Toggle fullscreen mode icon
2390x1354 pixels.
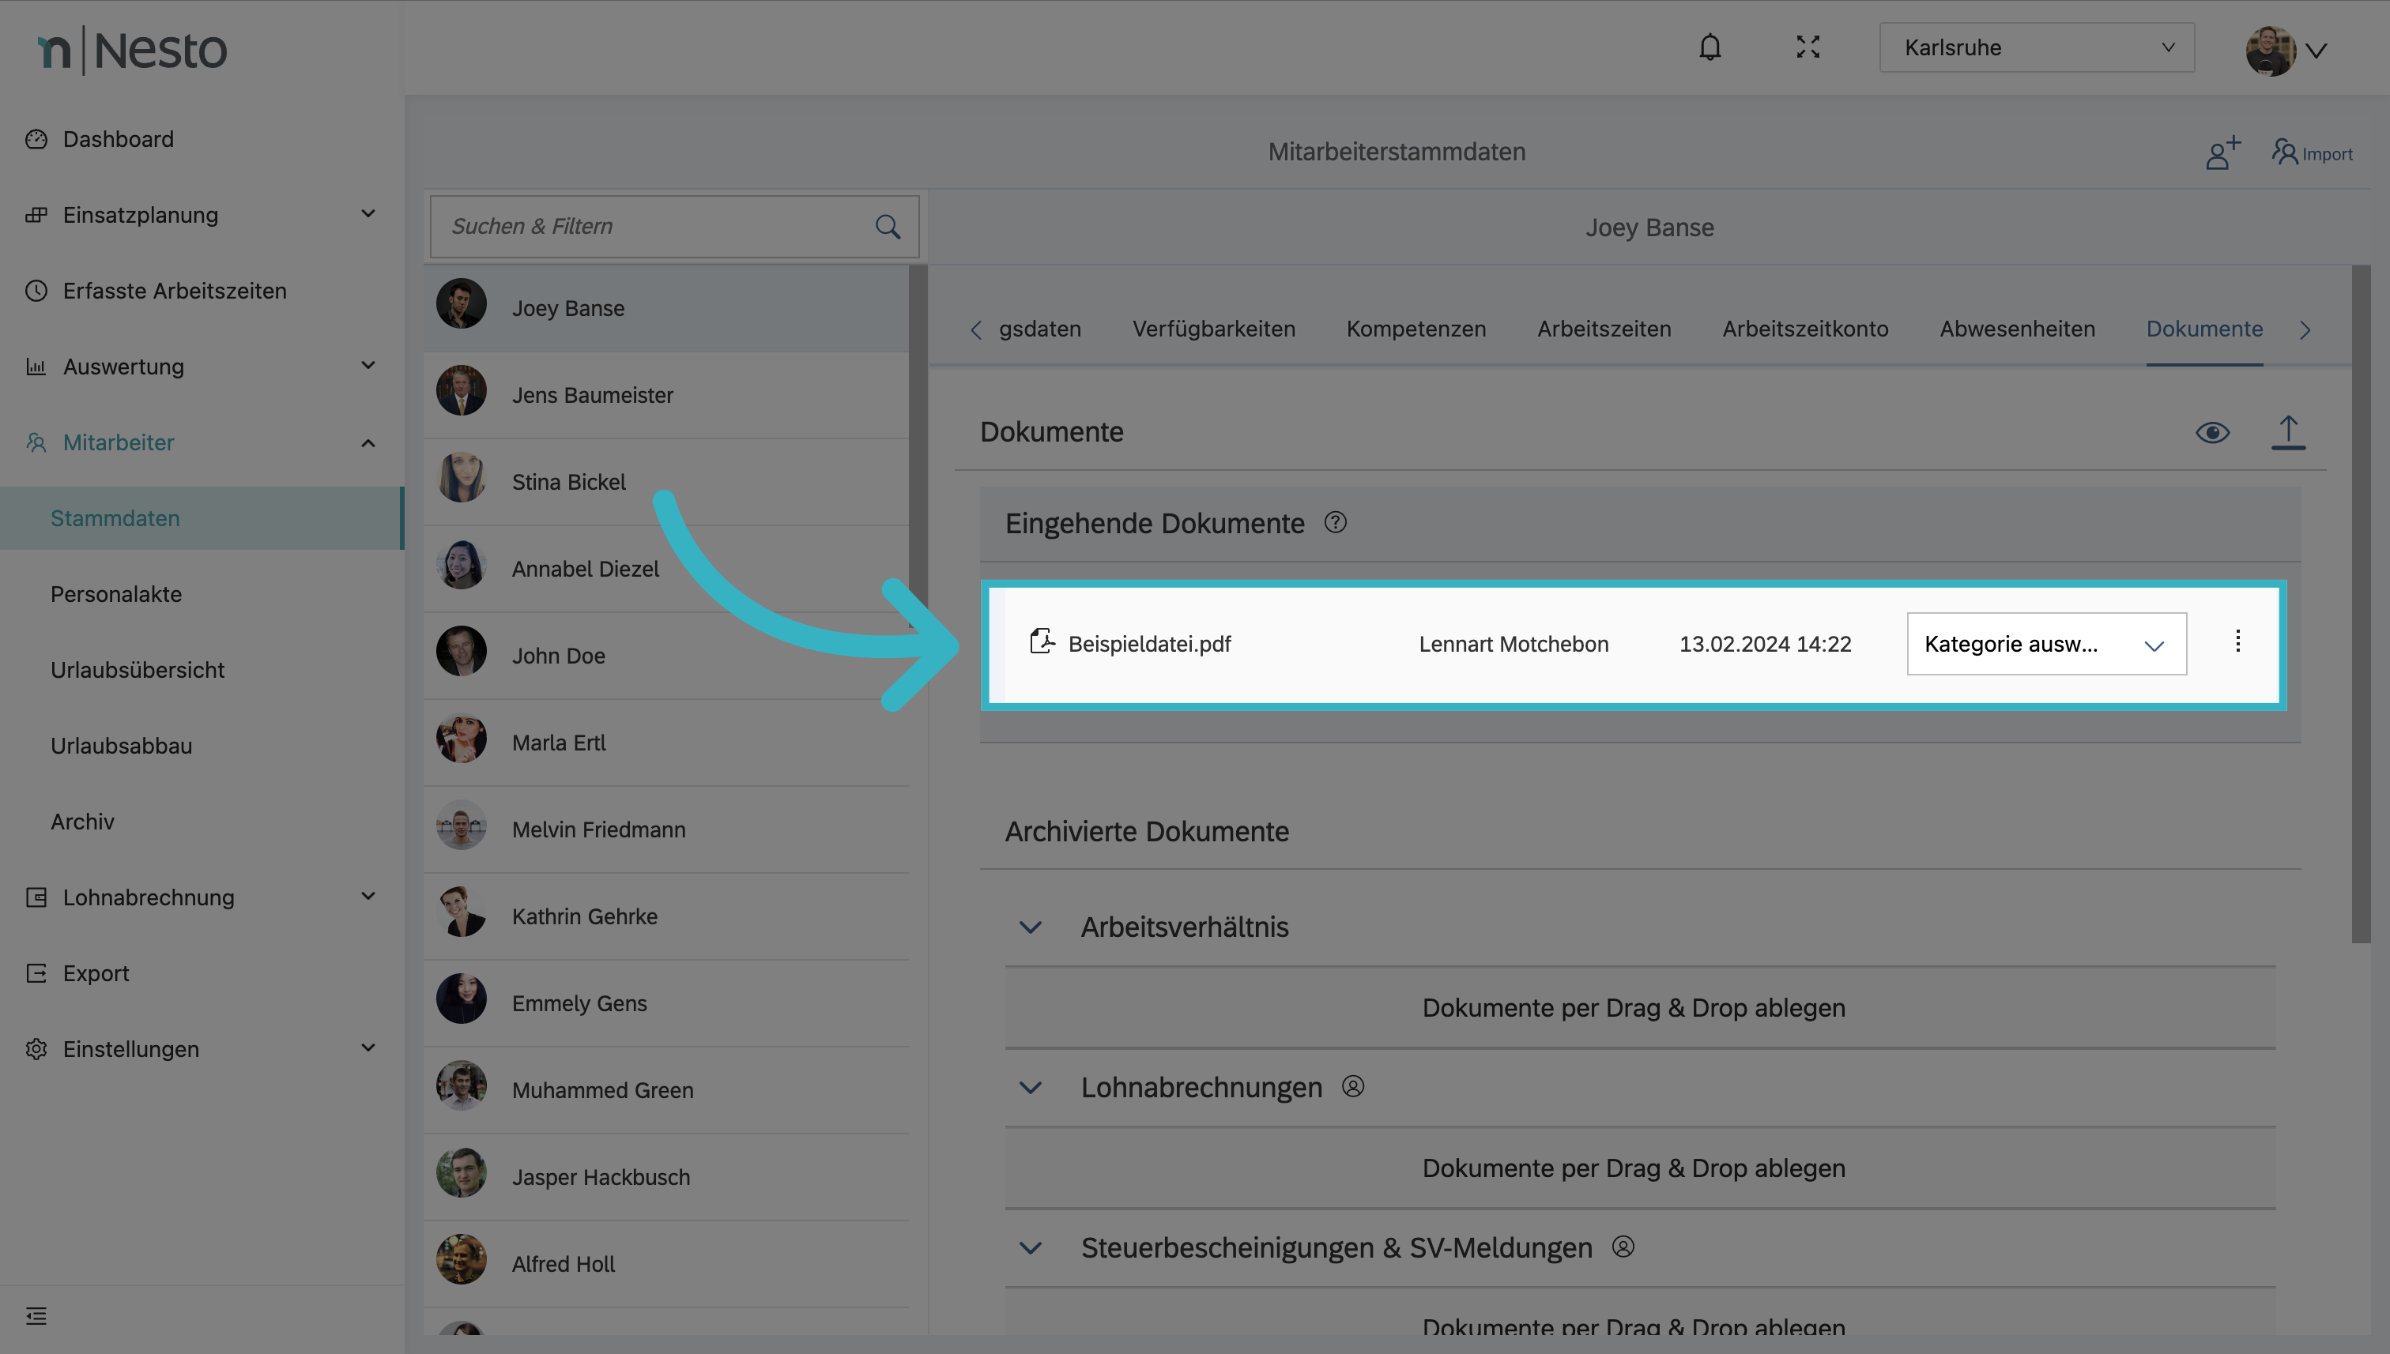1808,47
